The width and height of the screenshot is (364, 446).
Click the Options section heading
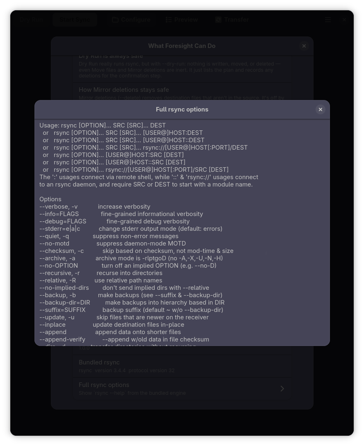50,199
